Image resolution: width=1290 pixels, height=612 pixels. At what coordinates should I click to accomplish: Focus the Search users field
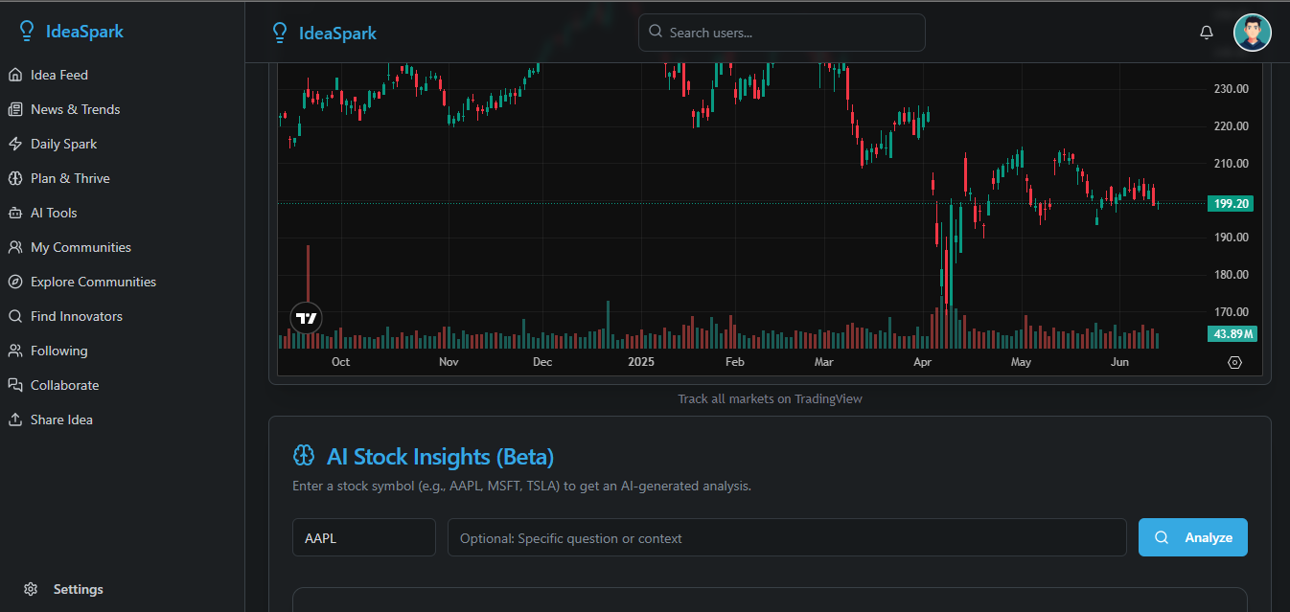pyautogui.click(x=782, y=33)
